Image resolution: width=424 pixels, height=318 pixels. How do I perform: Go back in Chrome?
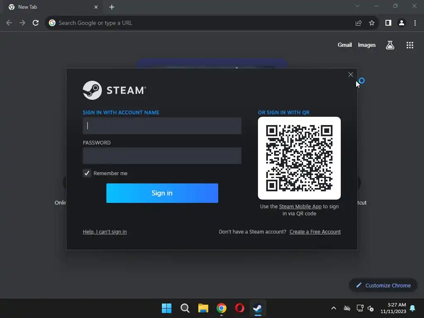pyautogui.click(x=9, y=23)
